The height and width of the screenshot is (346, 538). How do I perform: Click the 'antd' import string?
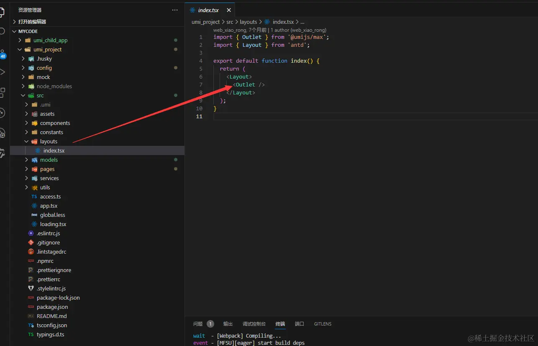(297, 45)
